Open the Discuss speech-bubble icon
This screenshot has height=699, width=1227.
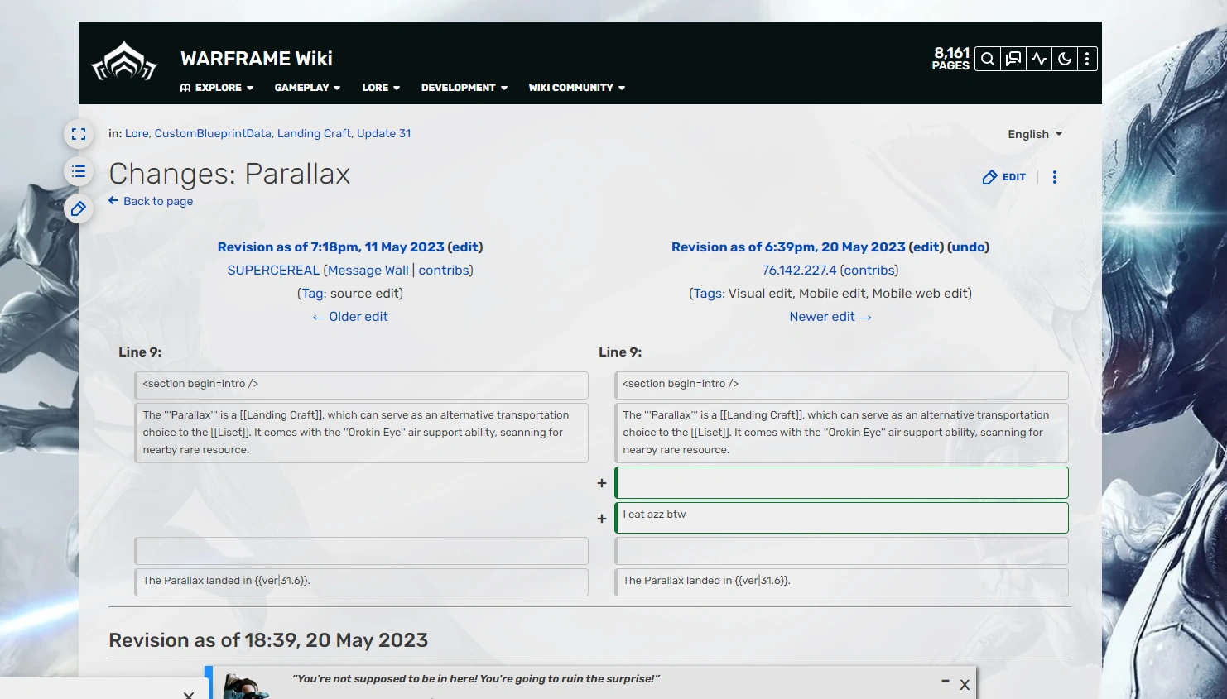pyautogui.click(x=1013, y=59)
